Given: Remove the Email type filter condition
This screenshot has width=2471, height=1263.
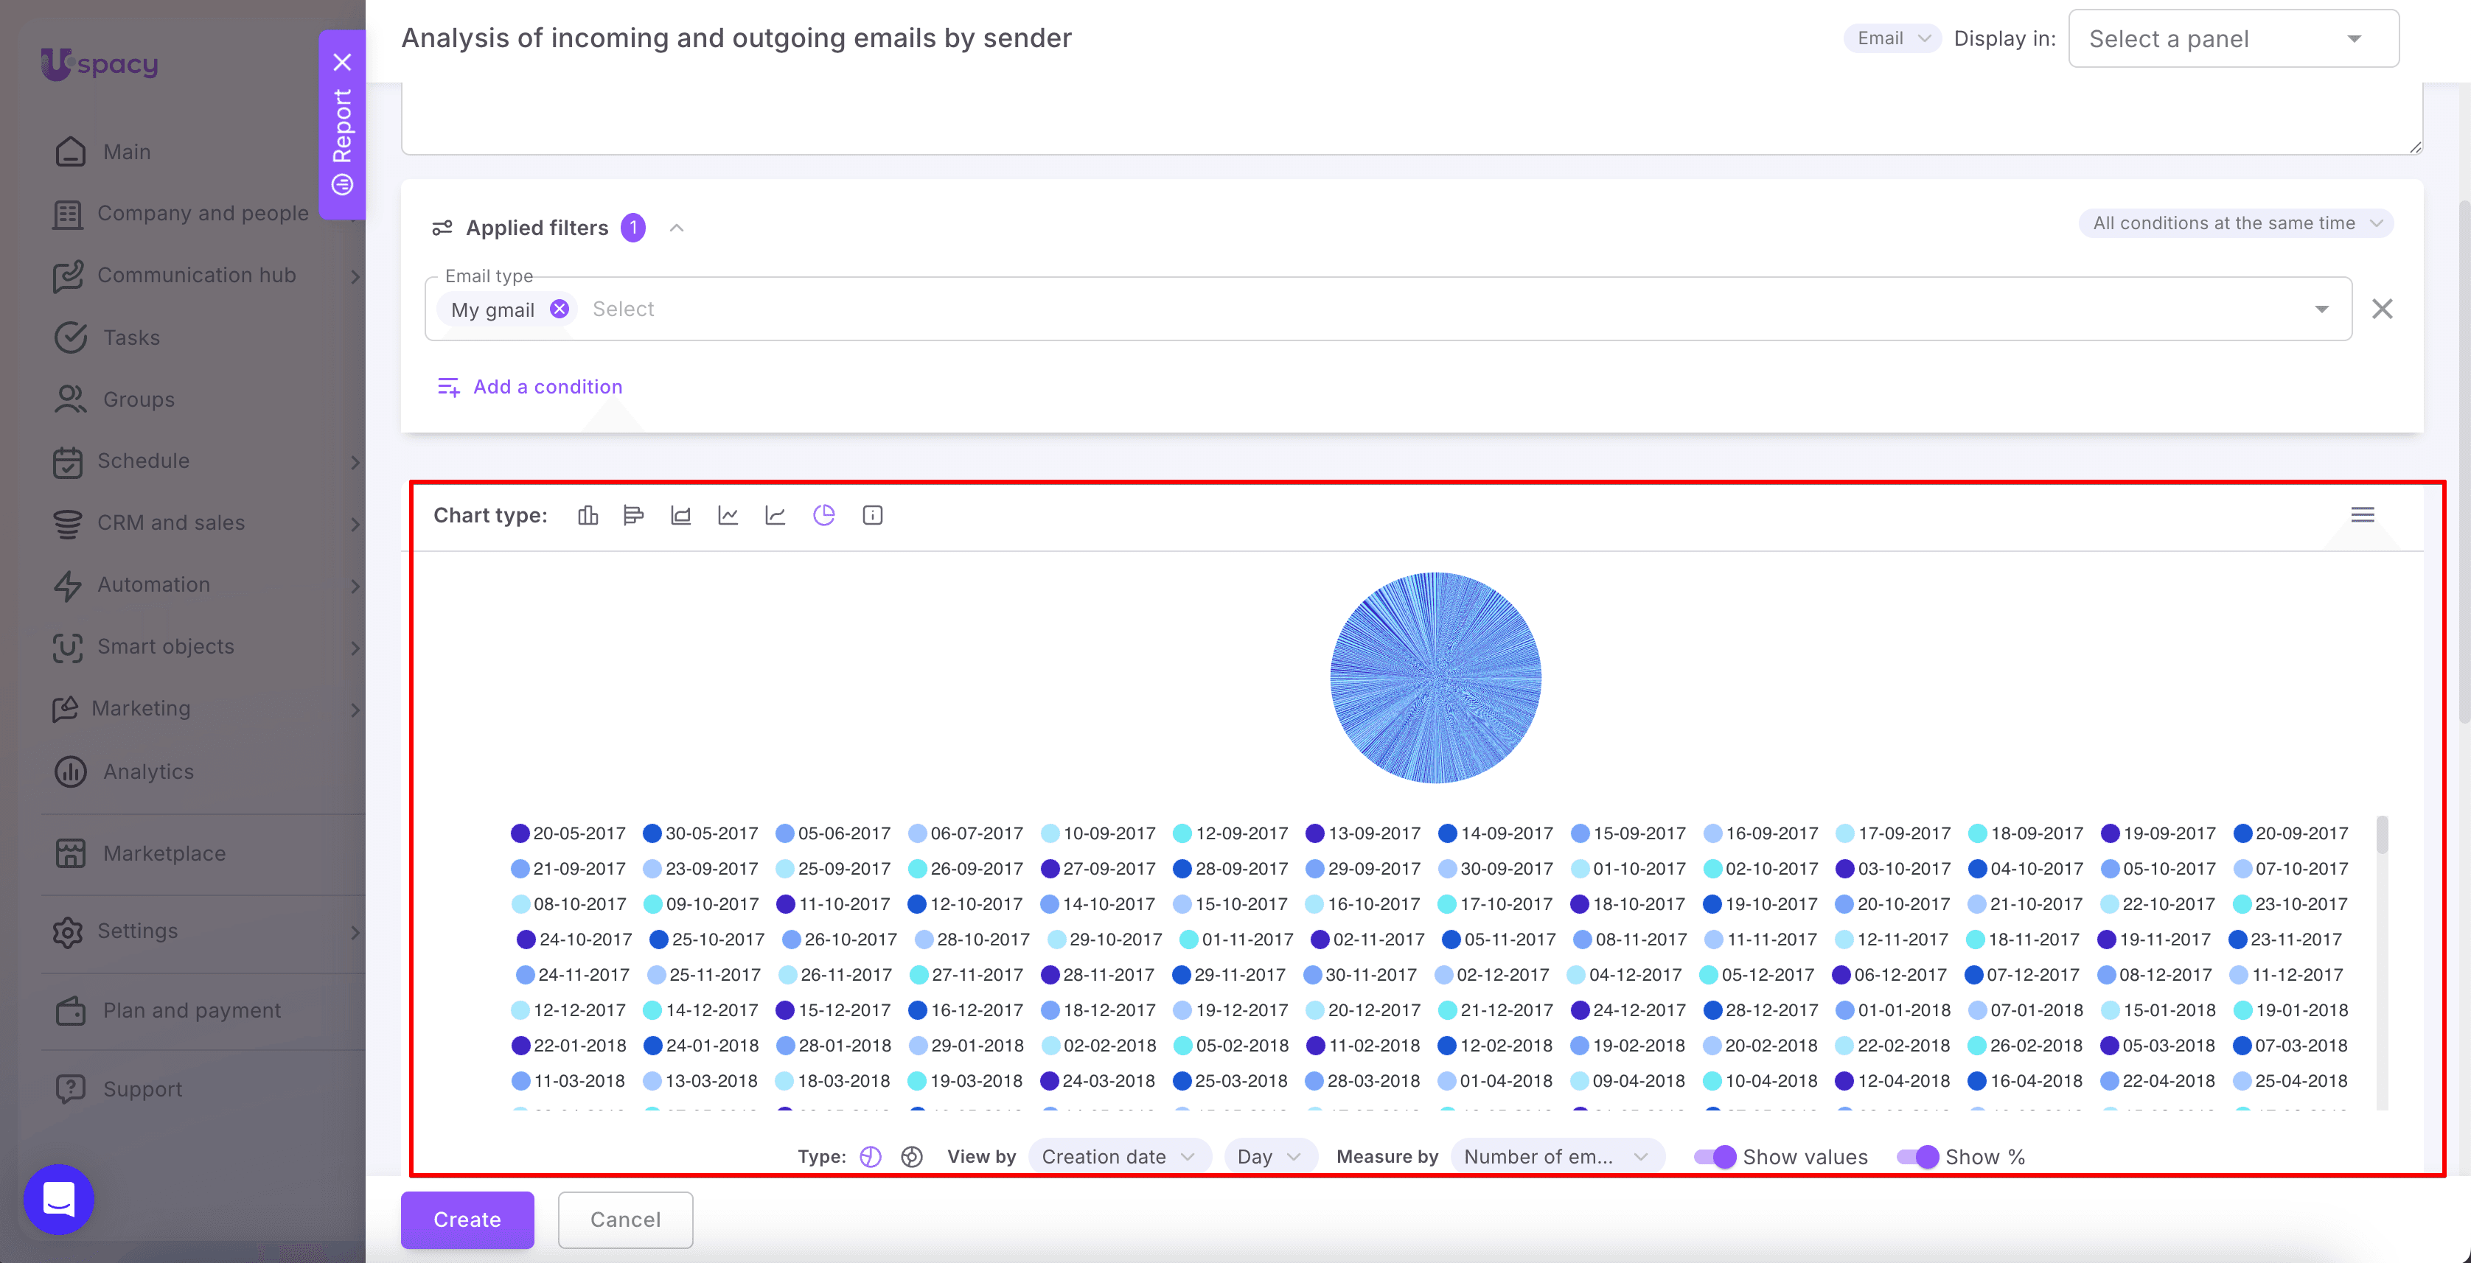Looking at the screenshot, I should (2382, 309).
